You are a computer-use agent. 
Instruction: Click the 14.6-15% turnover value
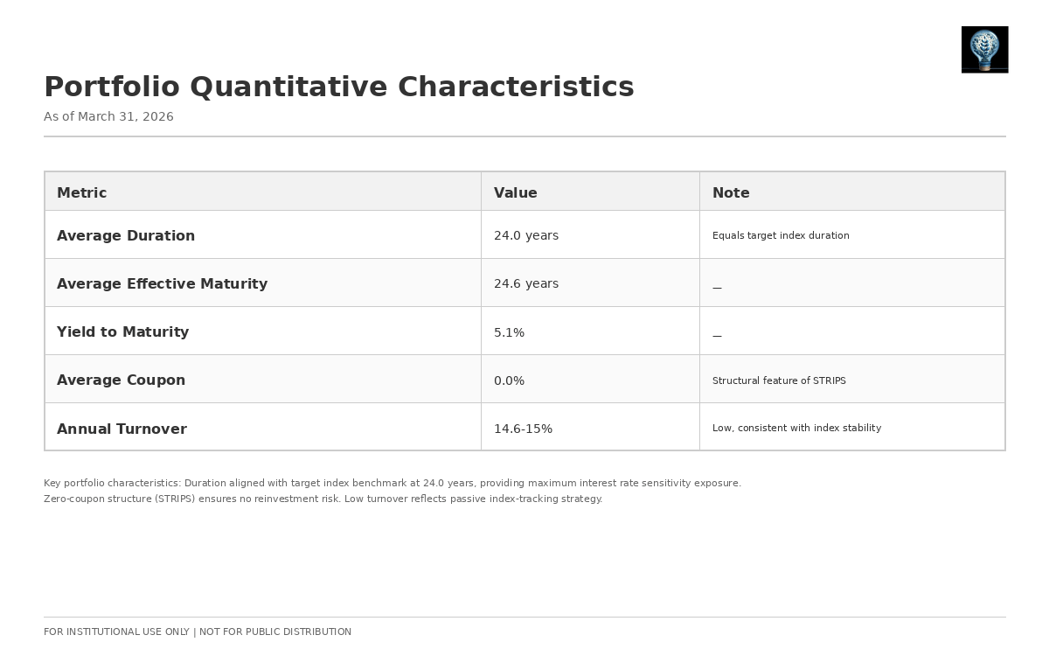(523, 429)
